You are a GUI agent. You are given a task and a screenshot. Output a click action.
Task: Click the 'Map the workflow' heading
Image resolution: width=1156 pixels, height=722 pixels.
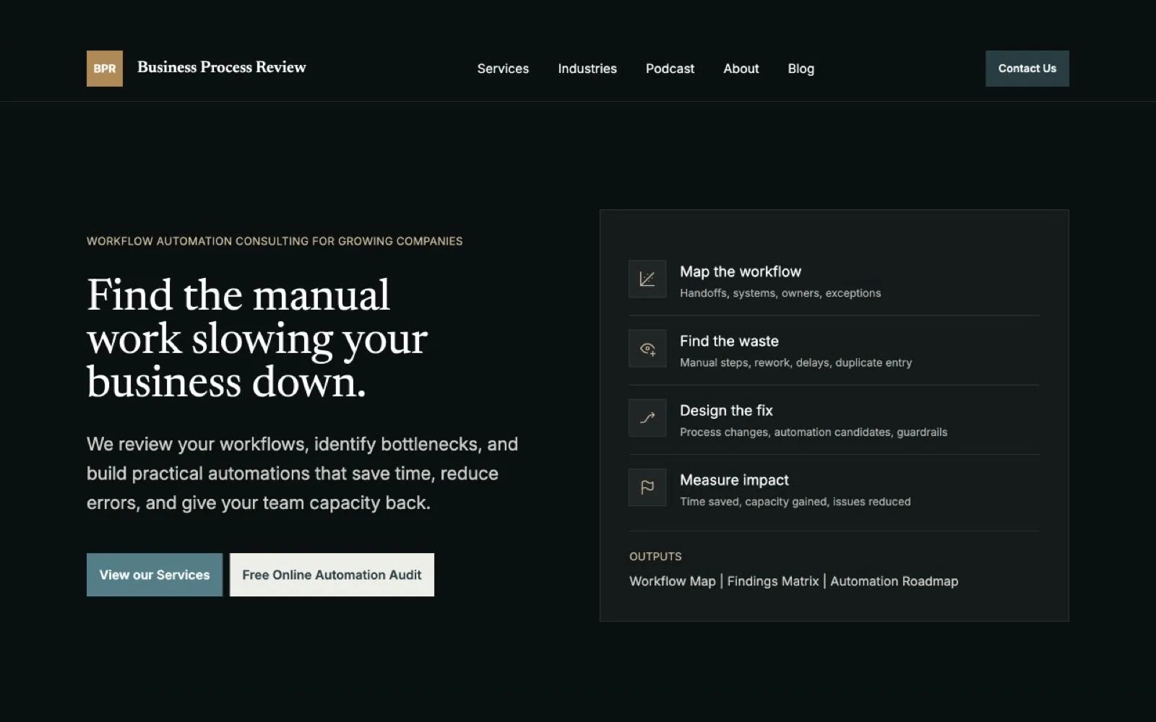(741, 271)
